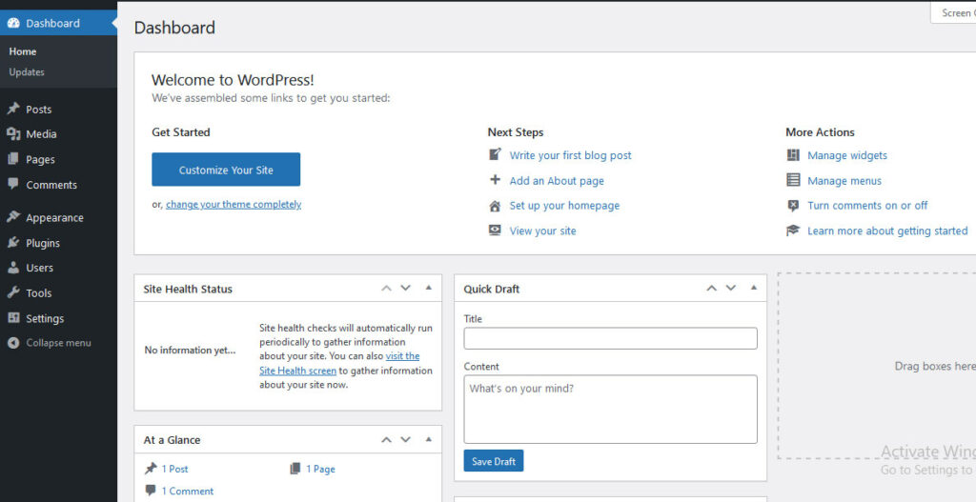
Task: Move Quick Draft box up
Action: [711, 288]
